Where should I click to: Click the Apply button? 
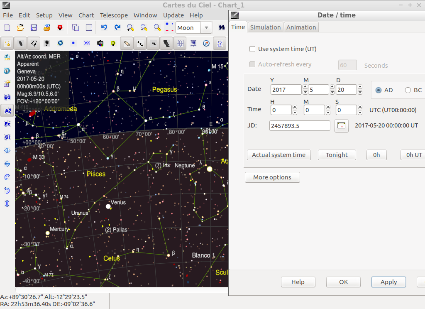[x=388, y=282]
